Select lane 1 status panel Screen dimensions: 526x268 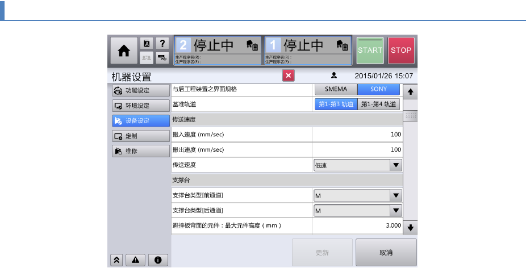click(x=308, y=51)
